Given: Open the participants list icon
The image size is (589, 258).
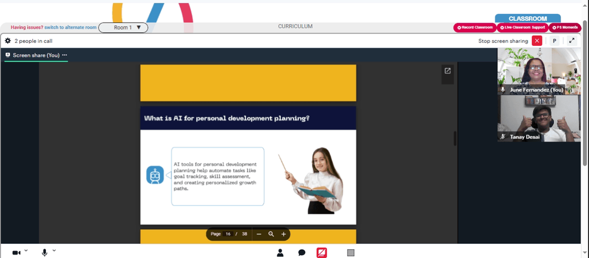Looking at the screenshot, I should [280, 253].
